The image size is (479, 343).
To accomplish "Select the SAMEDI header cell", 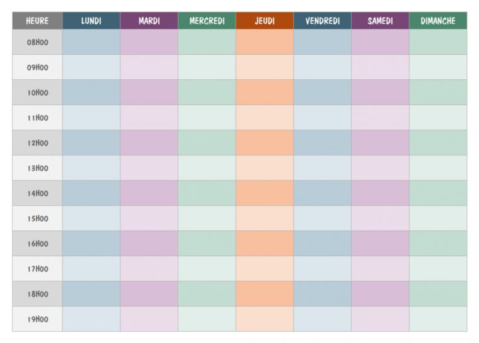I will (380, 21).
